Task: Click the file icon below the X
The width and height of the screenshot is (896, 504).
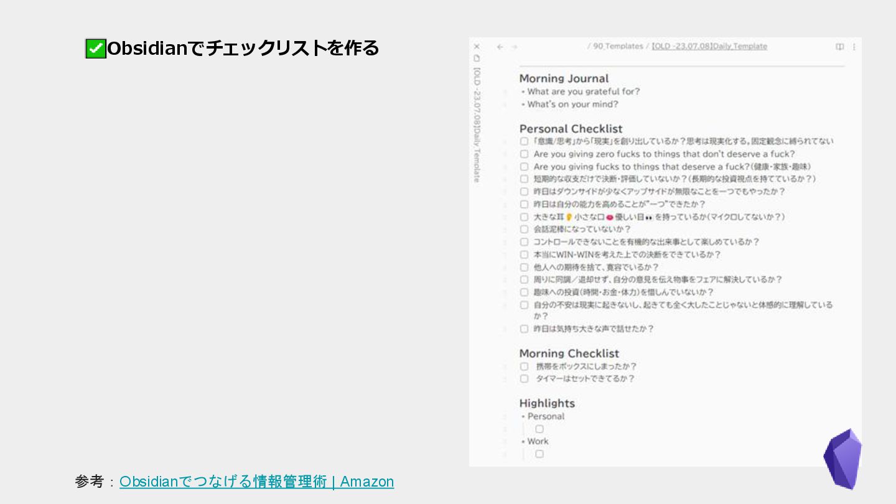Action: [x=477, y=58]
